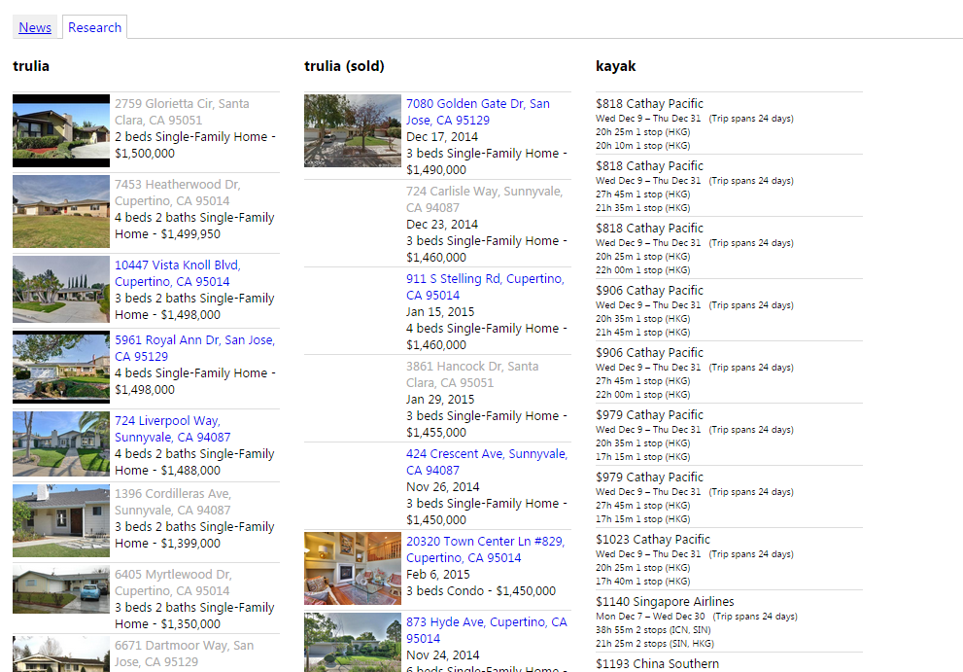Click the 10447 Vista Knoll Blvd photo
Viewport: 963px width, 672px height.
point(61,289)
